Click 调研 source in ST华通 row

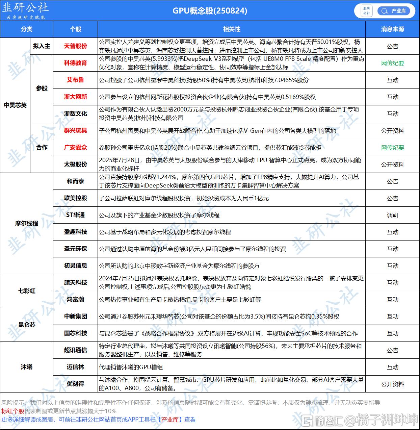pyautogui.click(x=393, y=215)
